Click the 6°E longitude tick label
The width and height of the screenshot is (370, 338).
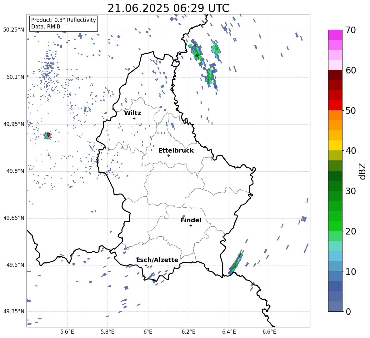(x=148, y=332)
